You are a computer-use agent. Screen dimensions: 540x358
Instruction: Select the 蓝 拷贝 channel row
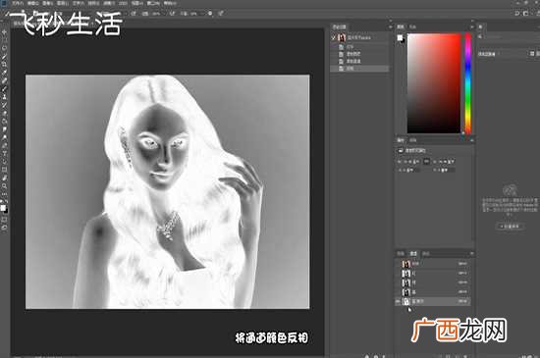(x=433, y=301)
